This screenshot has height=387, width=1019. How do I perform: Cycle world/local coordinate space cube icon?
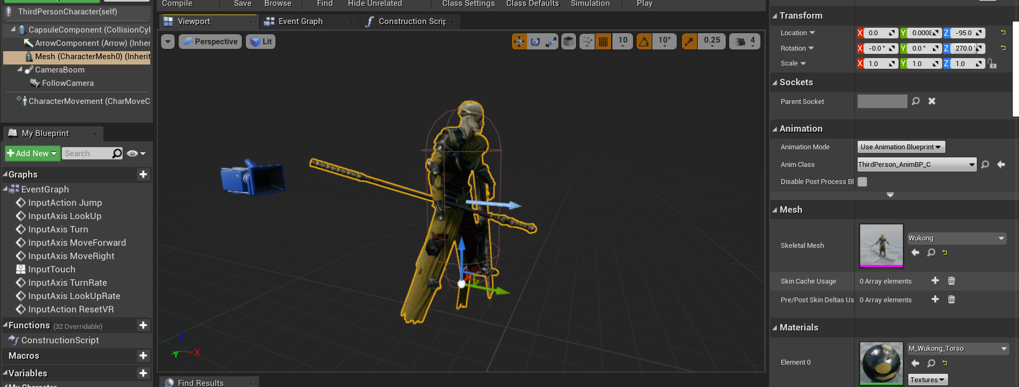(569, 42)
